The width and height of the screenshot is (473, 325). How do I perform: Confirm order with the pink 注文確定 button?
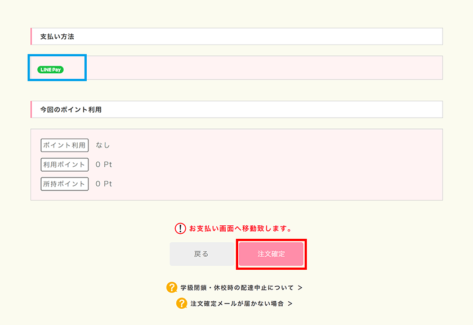(x=271, y=254)
